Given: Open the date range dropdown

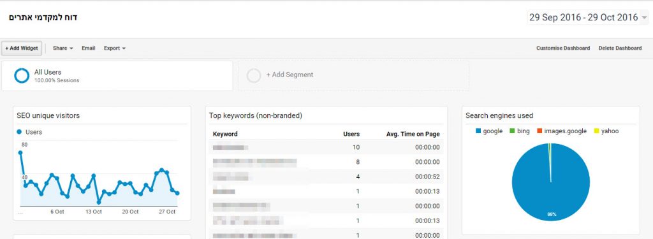Looking at the screenshot, I should tap(588, 17).
